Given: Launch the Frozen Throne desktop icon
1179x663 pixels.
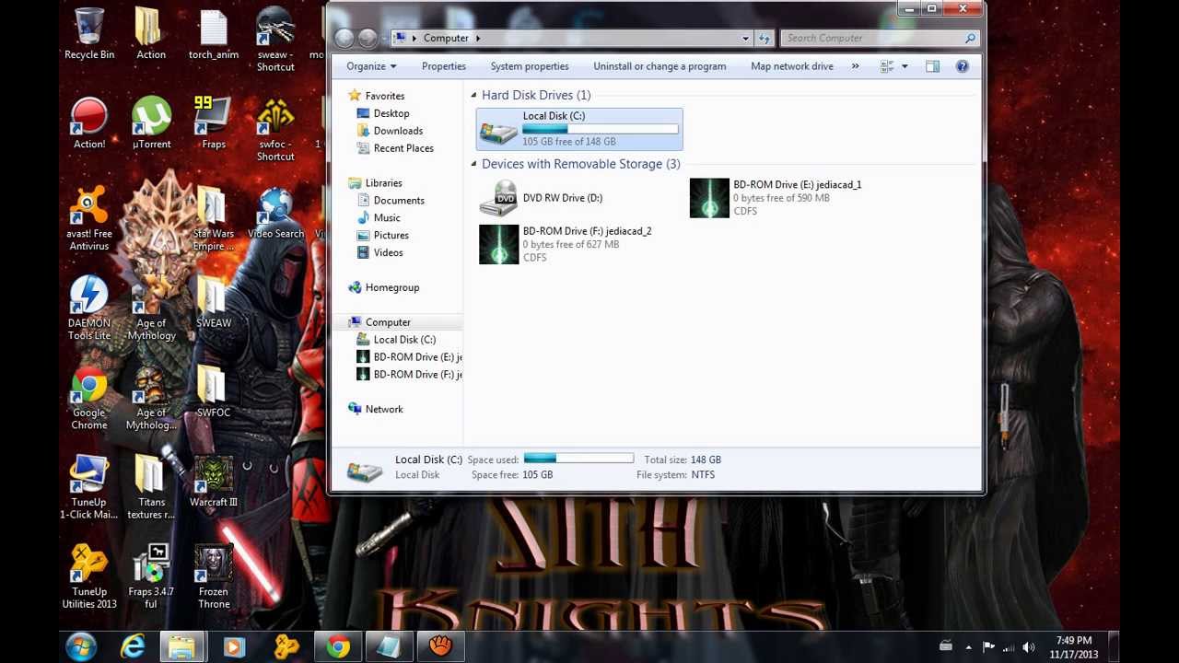Looking at the screenshot, I should click(214, 576).
